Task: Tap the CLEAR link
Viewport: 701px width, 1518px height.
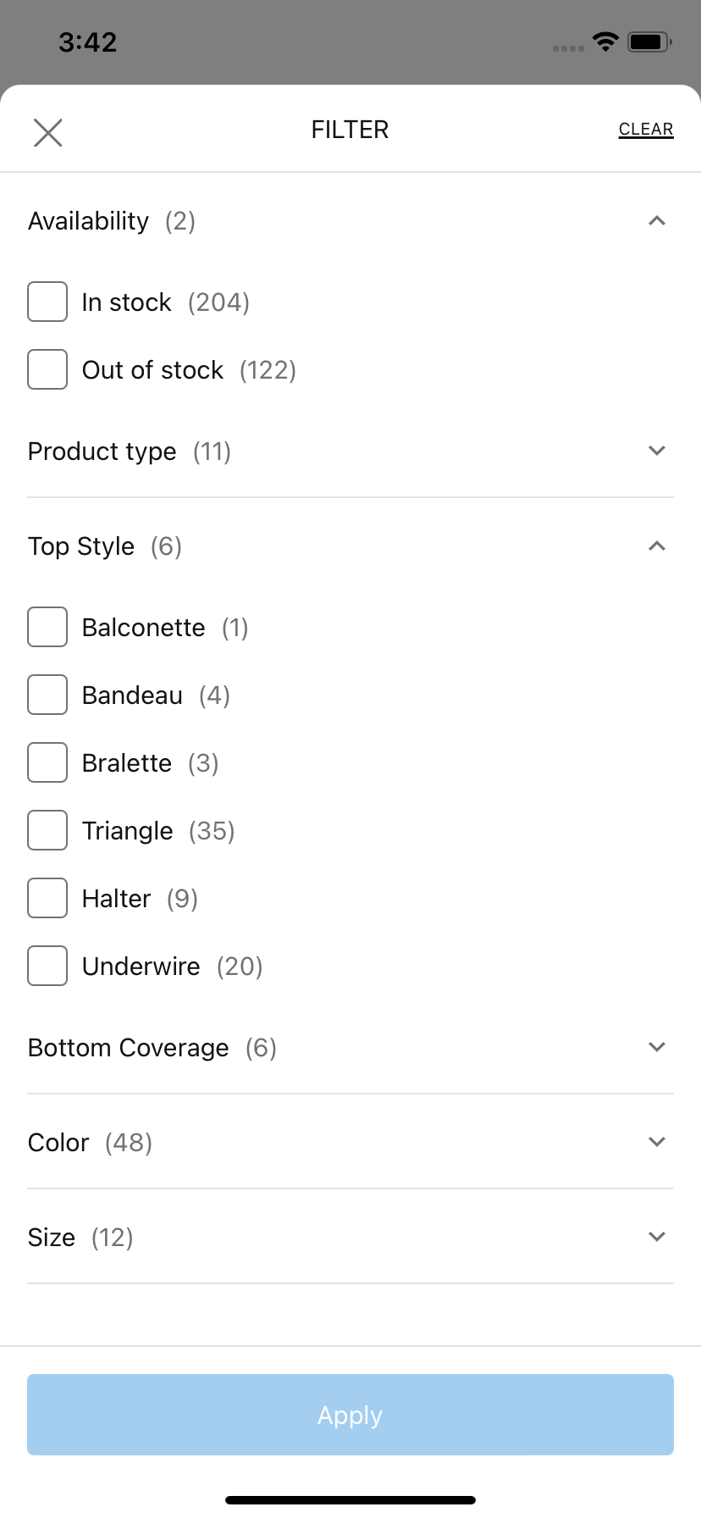Action: 646,130
